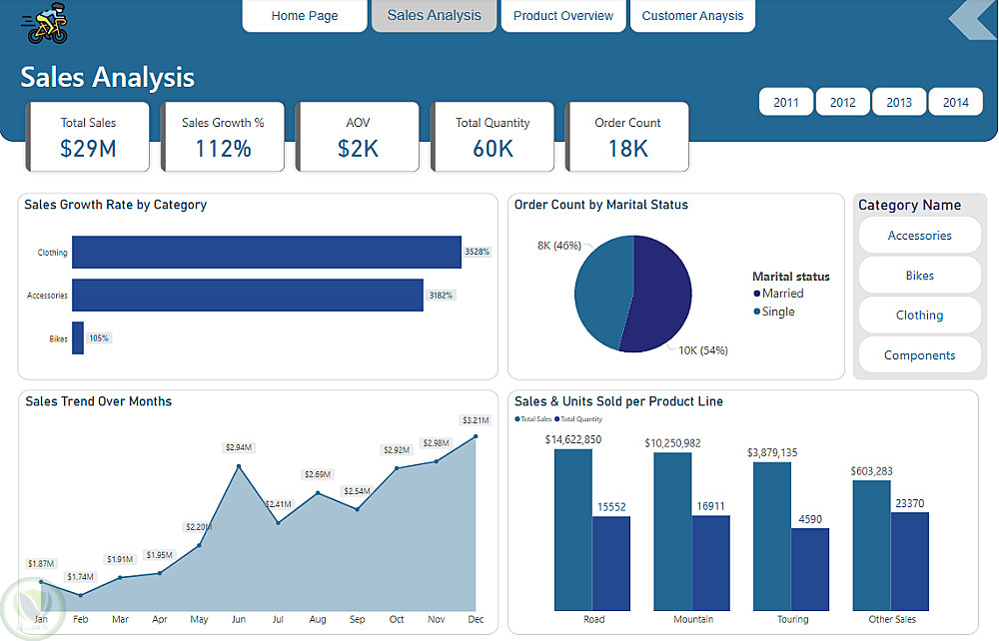
Task: Filter category to Accessories
Action: pyautogui.click(x=919, y=236)
